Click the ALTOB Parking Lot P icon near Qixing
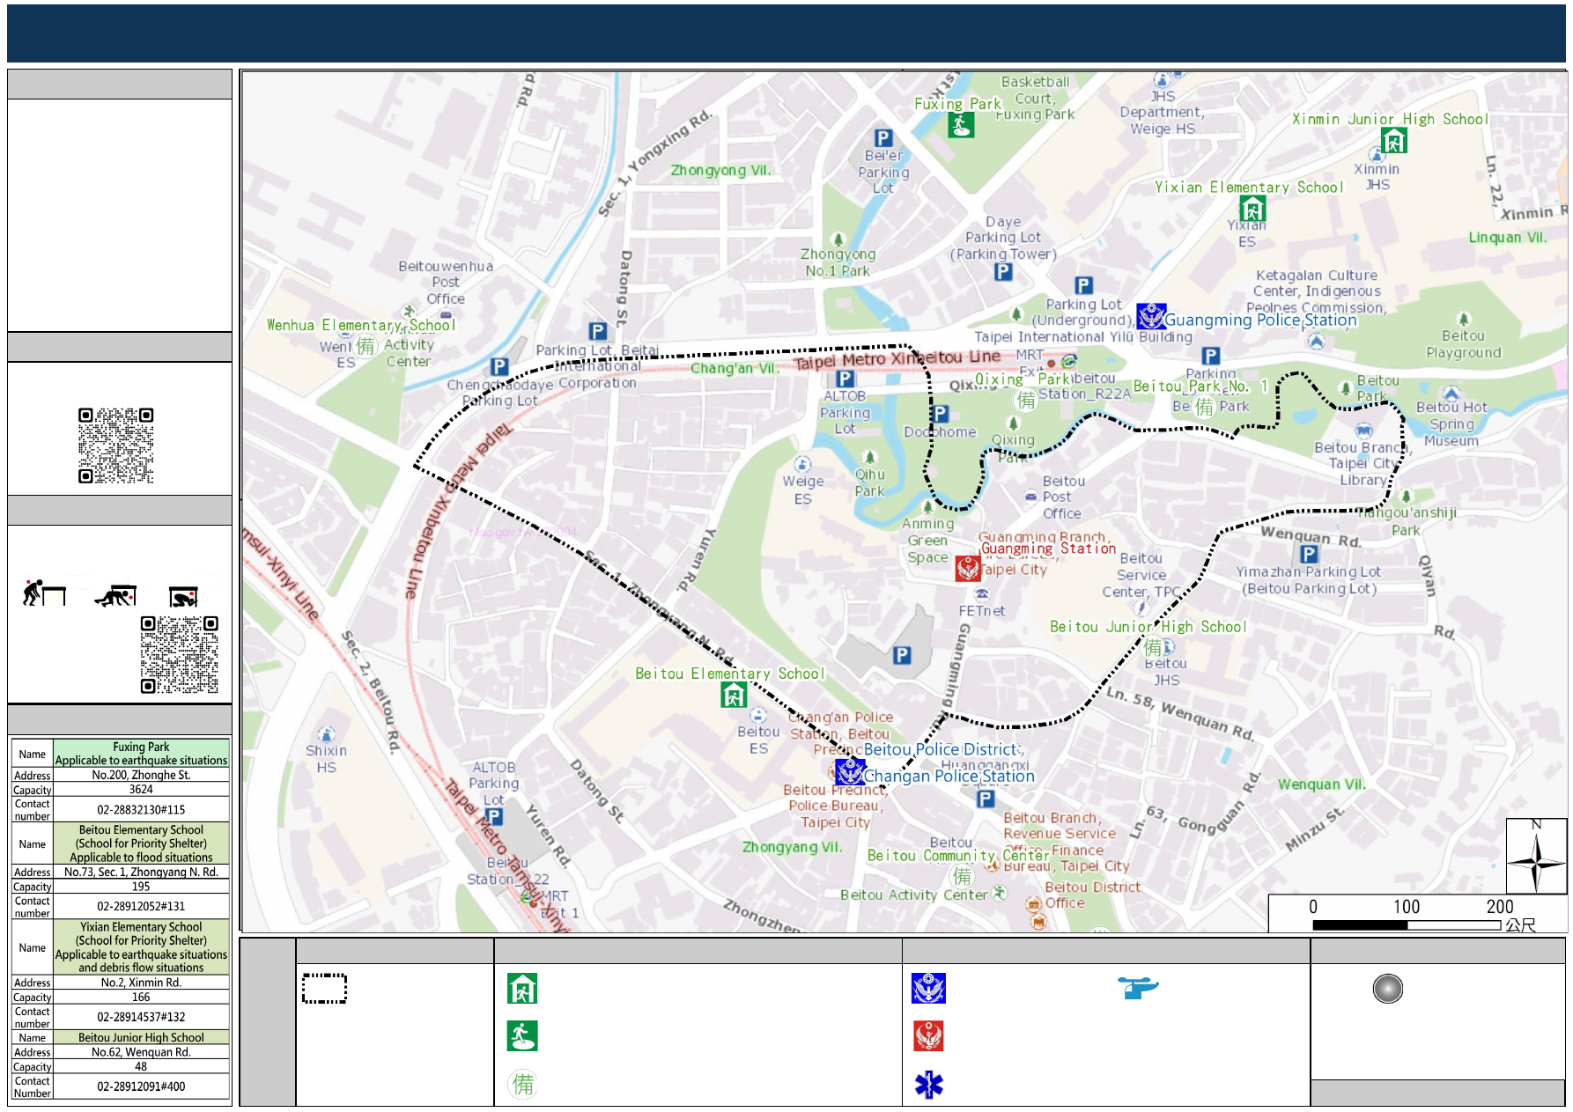 tap(846, 379)
